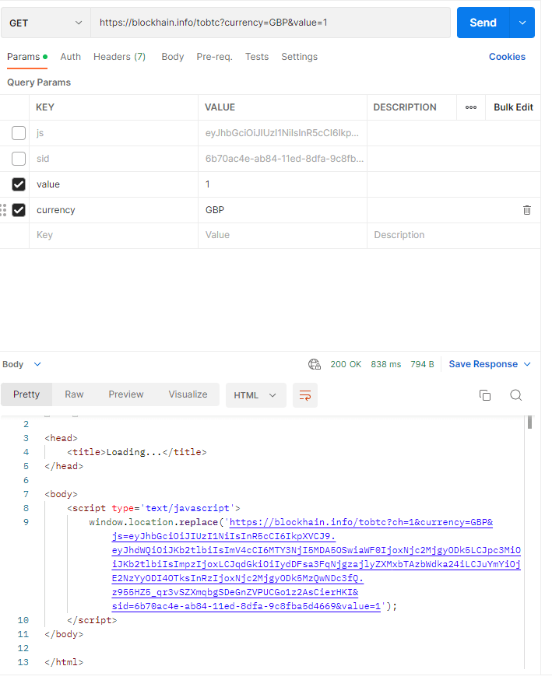
Task: Click the sid parameter value cell
Action: 283,158
